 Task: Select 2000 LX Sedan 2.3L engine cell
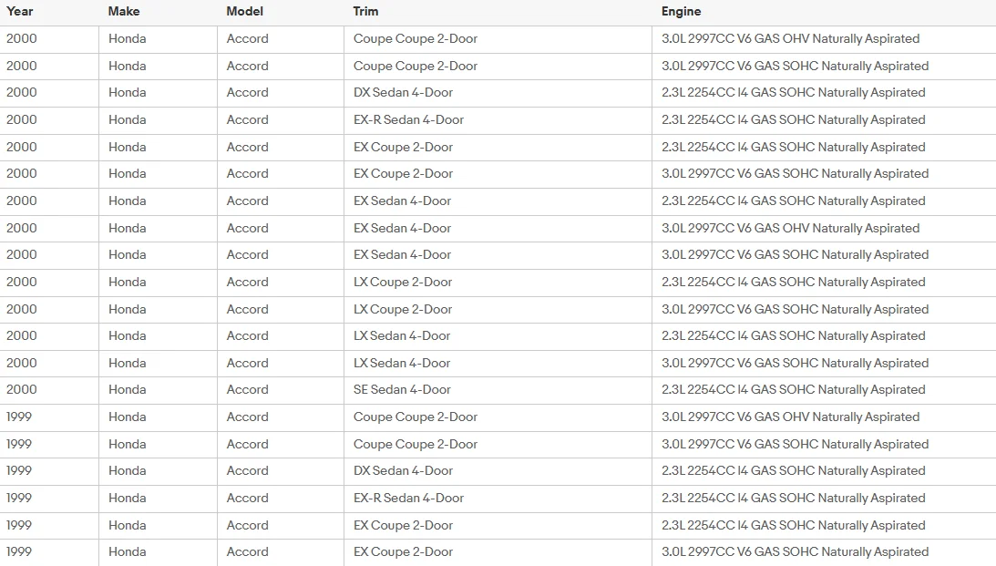824,336
